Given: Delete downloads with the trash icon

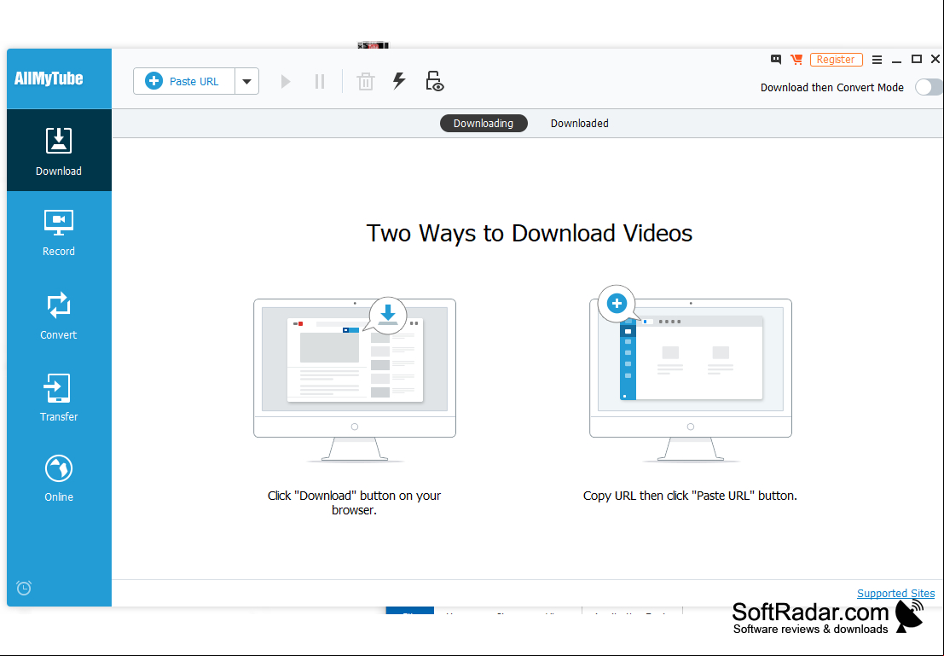Looking at the screenshot, I should pos(366,81).
